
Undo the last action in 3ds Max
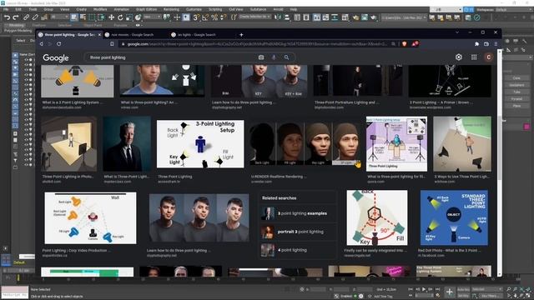pyautogui.click(x=7, y=17)
